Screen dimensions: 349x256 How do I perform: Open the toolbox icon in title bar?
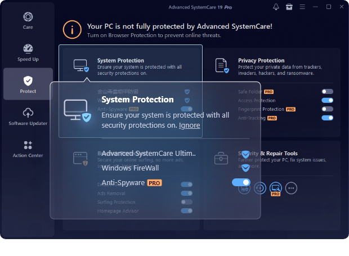click(x=289, y=7)
